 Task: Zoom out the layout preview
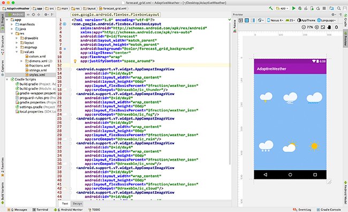pyautogui.click(x=304, y=27)
